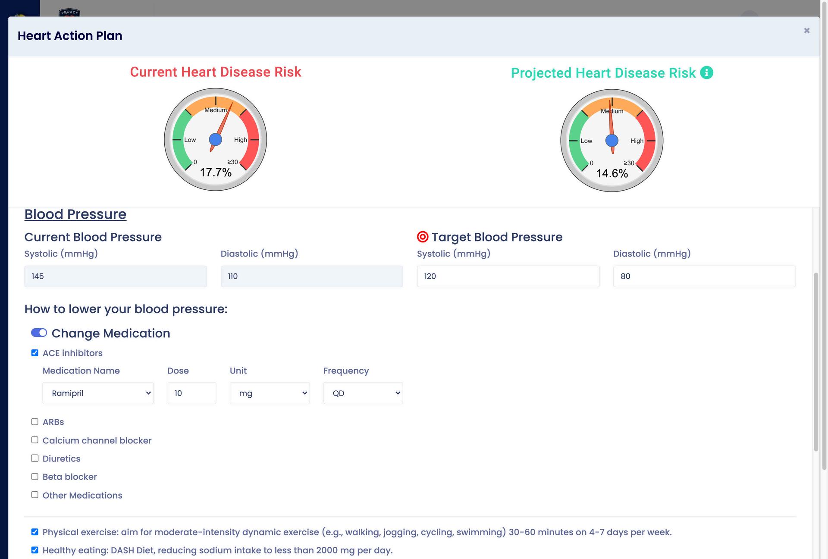Tick the Beta blocker checkbox
Screen dimensions: 828x559
tap(35, 477)
